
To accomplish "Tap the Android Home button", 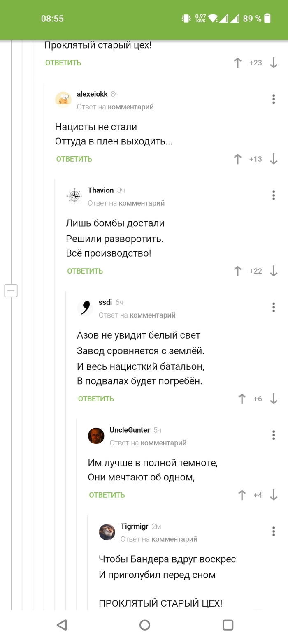I will 144,625.
